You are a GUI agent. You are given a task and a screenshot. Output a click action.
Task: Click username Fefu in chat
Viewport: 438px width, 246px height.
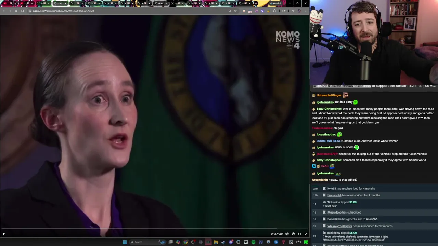(325, 166)
